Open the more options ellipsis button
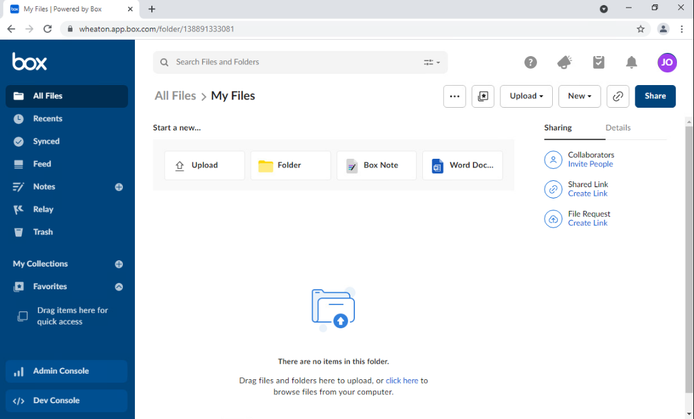 454,96
